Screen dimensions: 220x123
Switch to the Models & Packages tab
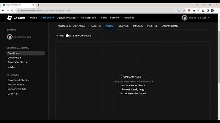[x=71, y=26]
